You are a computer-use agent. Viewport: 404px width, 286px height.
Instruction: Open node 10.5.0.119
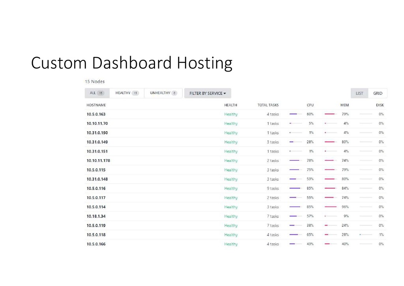[96, 226]
